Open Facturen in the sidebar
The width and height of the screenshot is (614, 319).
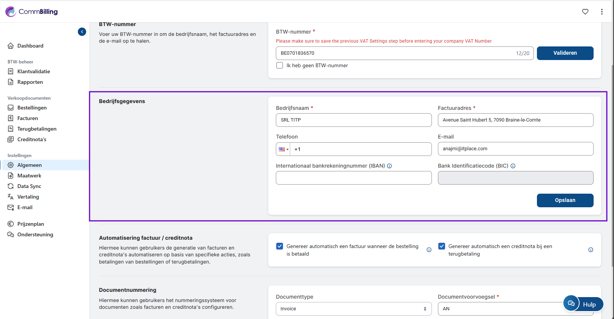(x=28, y=118)
